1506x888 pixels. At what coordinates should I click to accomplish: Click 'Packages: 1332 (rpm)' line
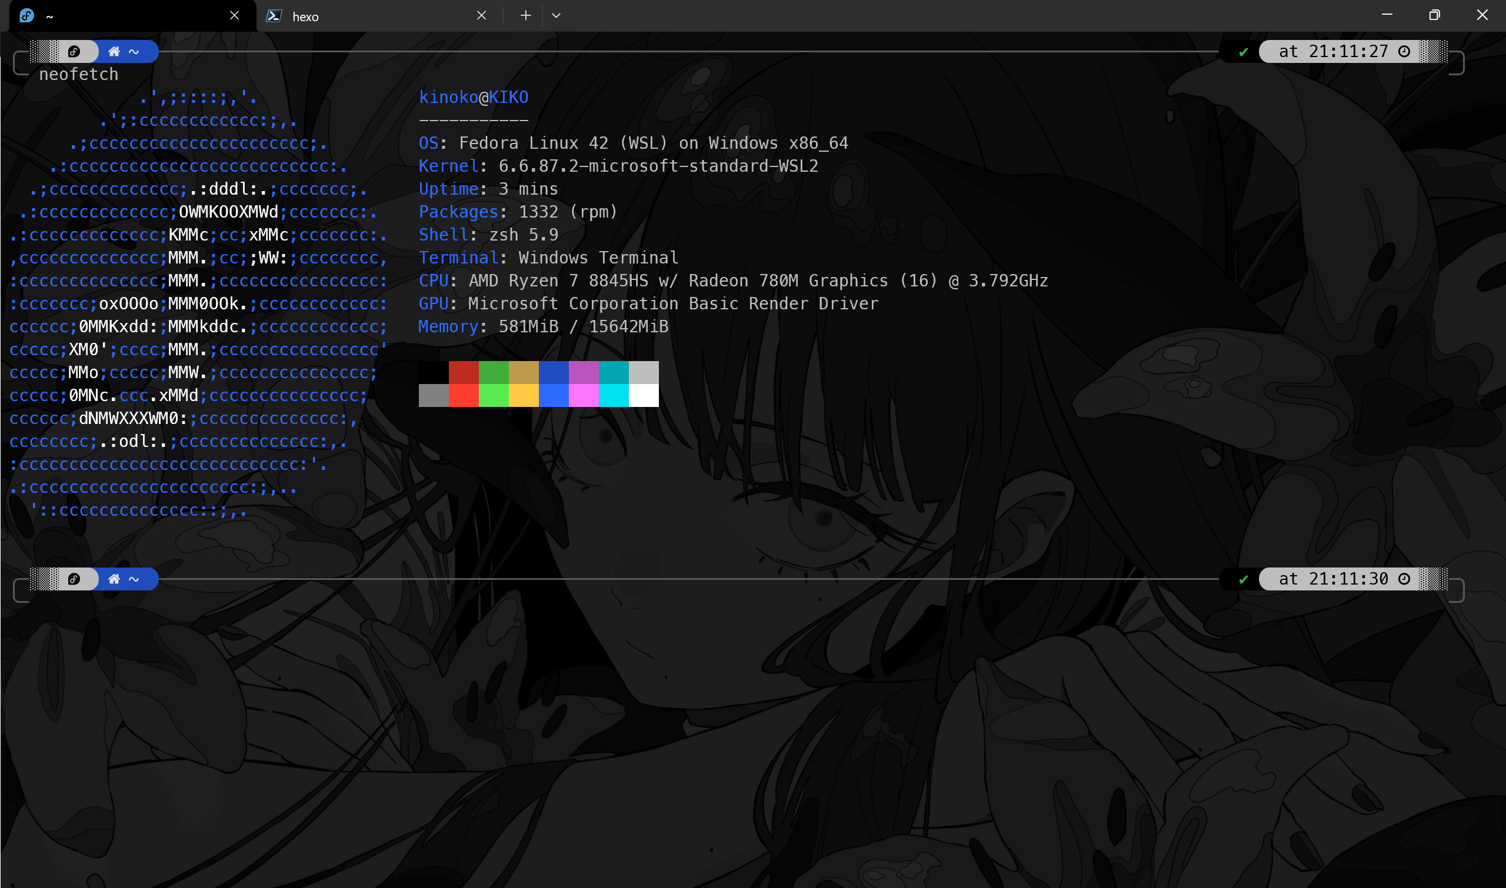click(x=518, y=212)
